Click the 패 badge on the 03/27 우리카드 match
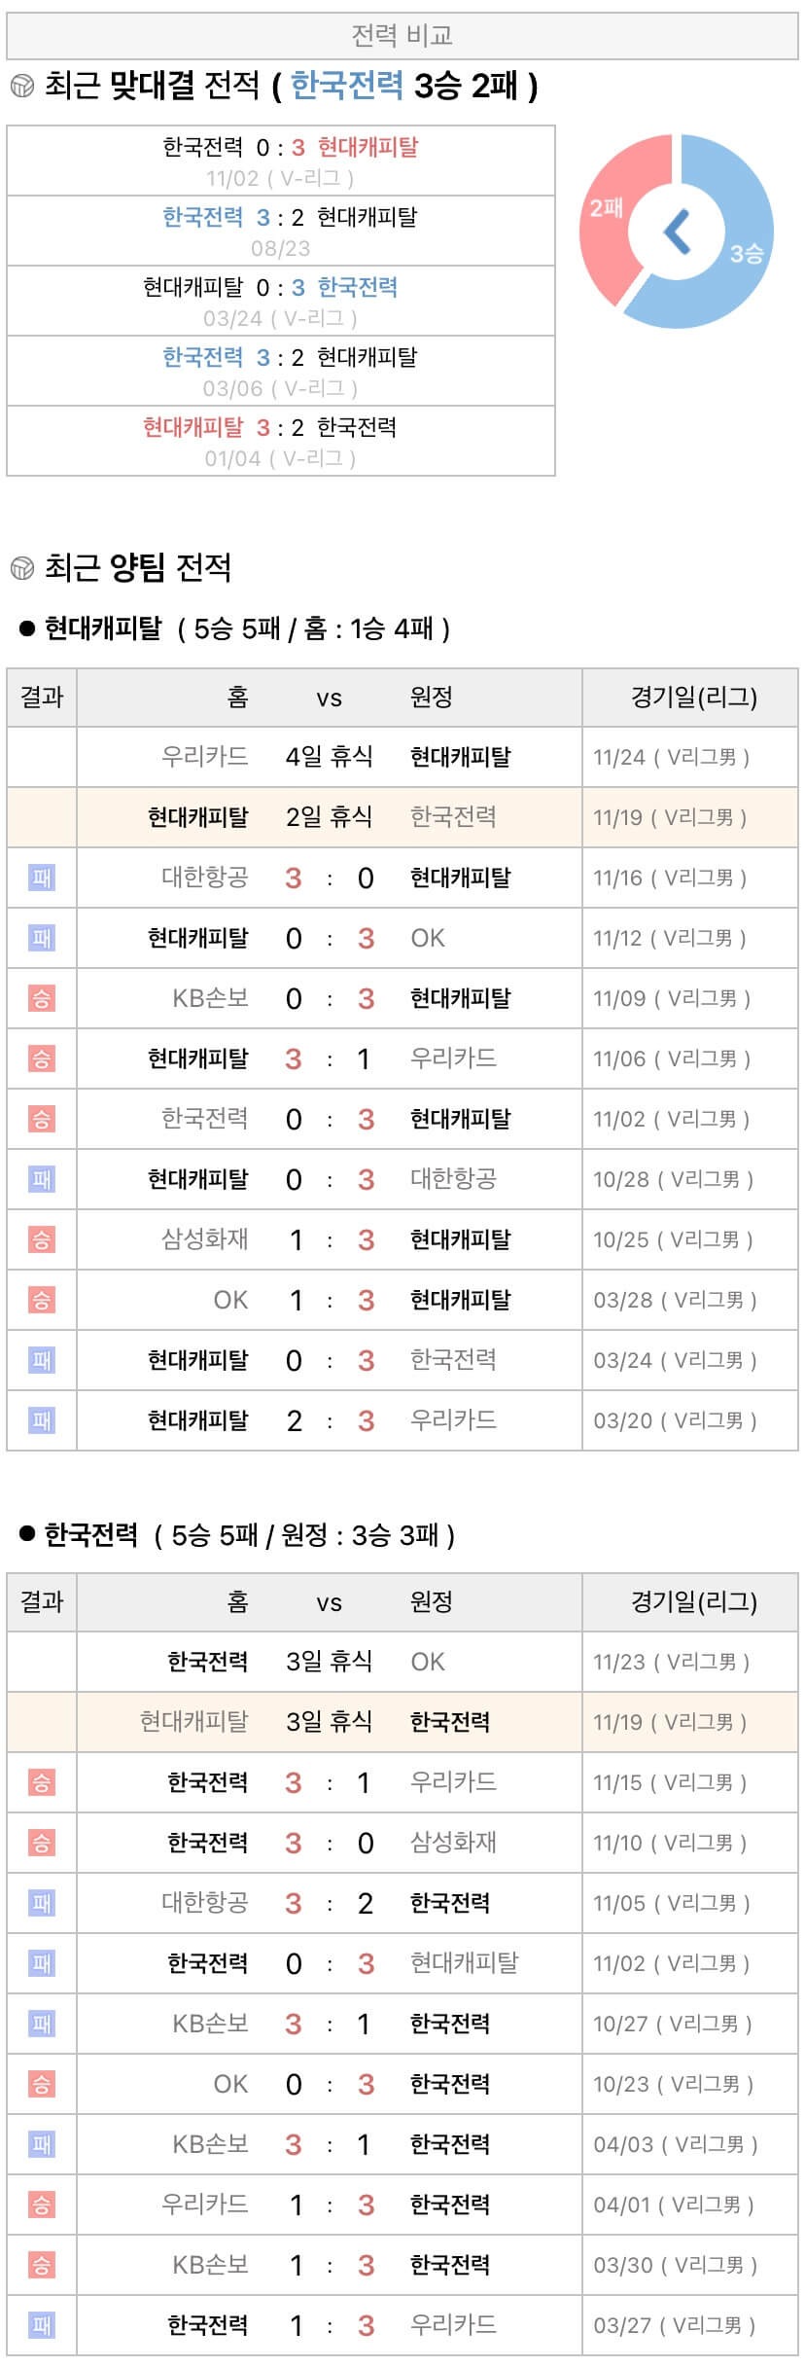805x2367 pixels. point(42,2325)
